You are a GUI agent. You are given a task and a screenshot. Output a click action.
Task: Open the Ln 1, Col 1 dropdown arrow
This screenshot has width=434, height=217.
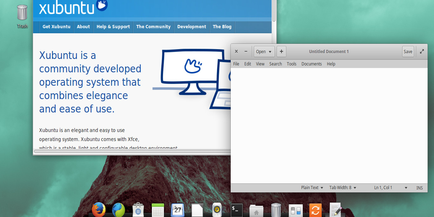406,188
